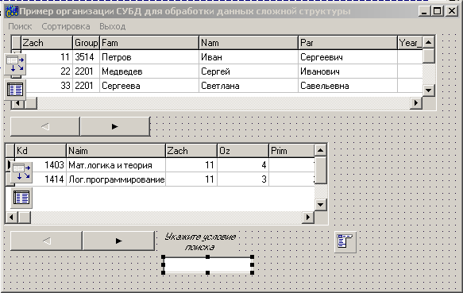463x293 pixels.
Task: Click the search condition input field
Action: 207,265
